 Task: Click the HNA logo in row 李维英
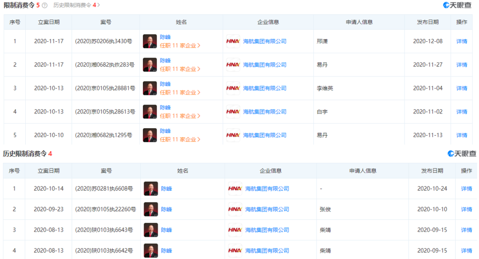click(233, 88)
